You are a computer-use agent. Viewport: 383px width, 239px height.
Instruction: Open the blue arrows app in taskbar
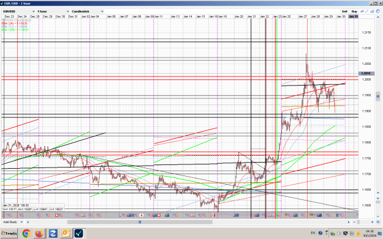tap(53, 233)
